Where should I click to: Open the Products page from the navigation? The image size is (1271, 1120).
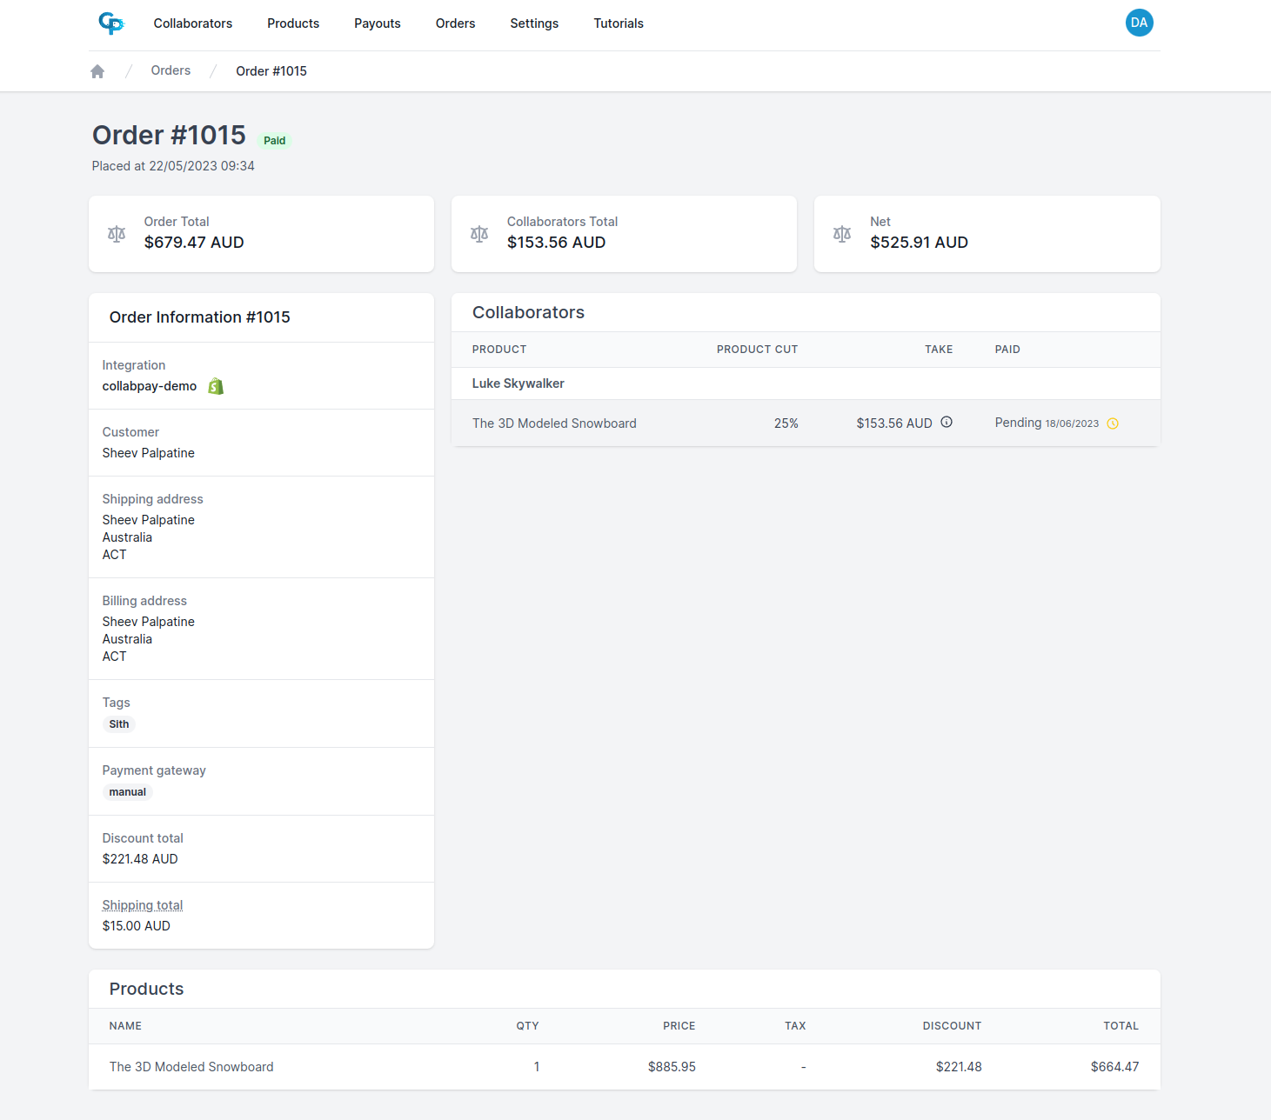(292, 23)
